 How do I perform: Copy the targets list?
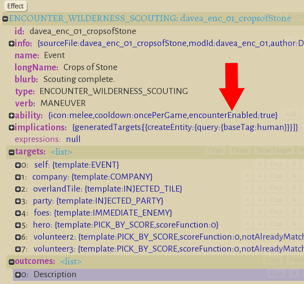pyautogui.click(x=215, y=150)
